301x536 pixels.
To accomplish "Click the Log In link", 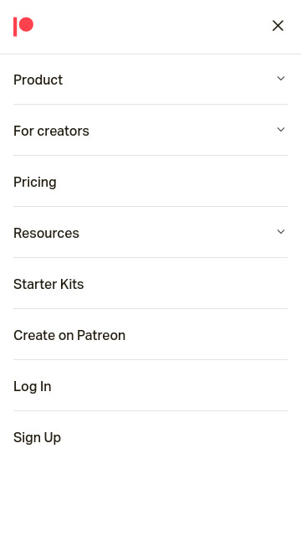I will [x=150, y=386].
